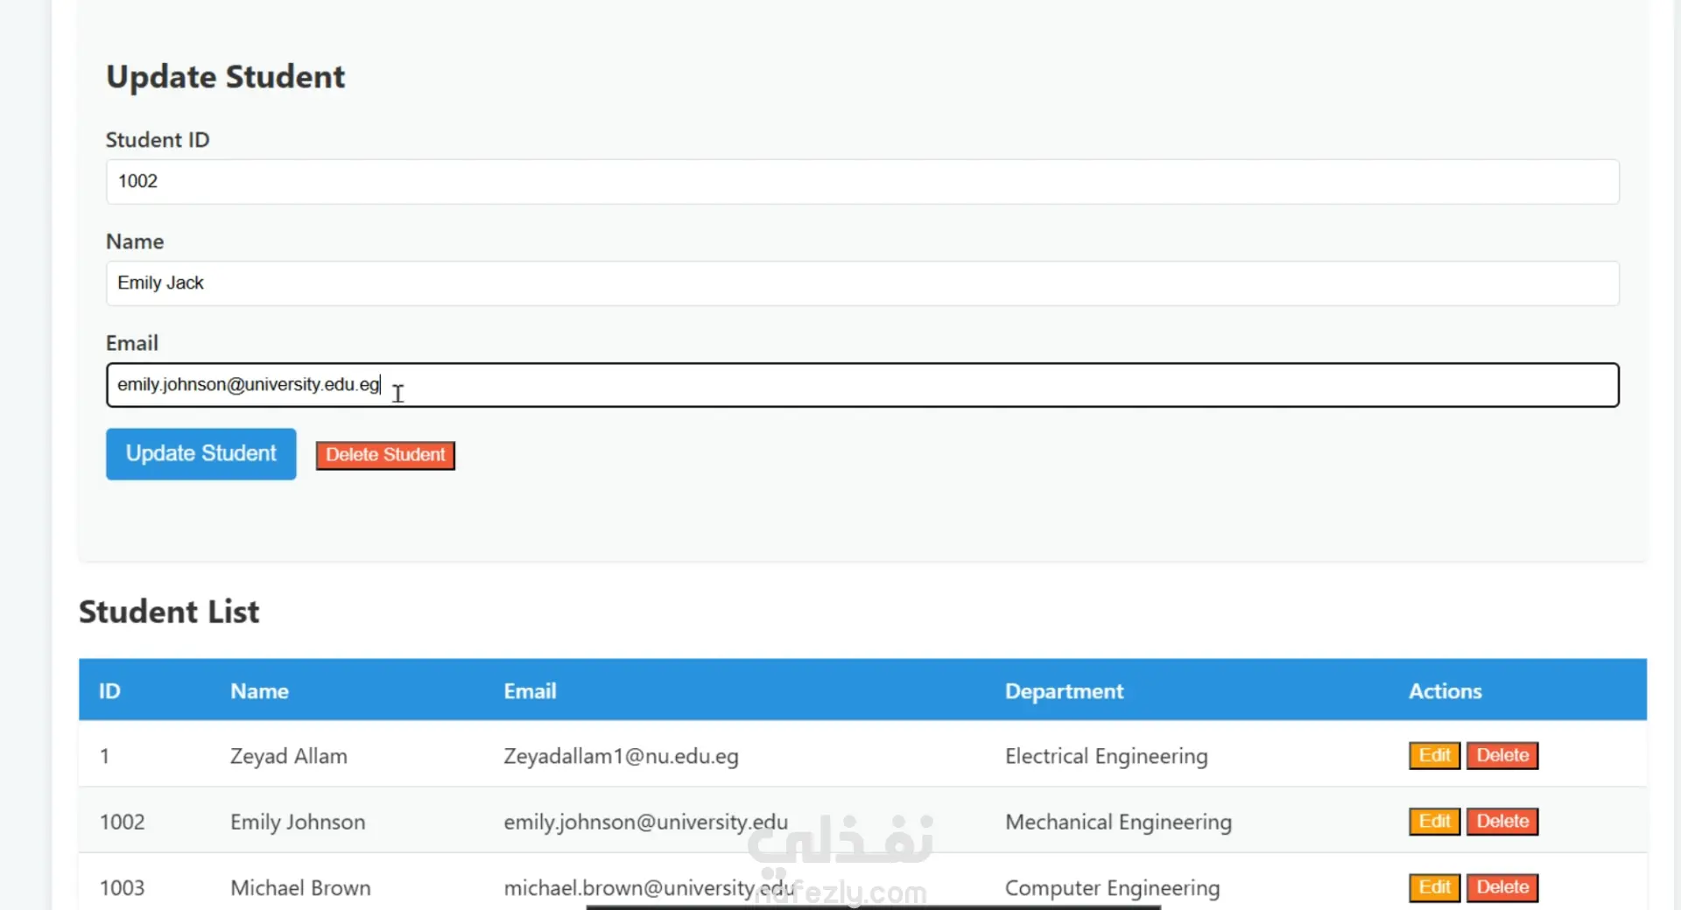Delete the Michael Brown row

click(1502, 887)
